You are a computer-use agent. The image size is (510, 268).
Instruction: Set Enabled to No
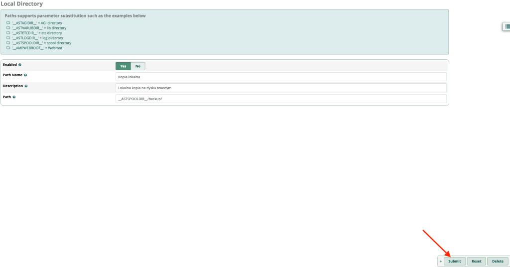click(137, 66)
